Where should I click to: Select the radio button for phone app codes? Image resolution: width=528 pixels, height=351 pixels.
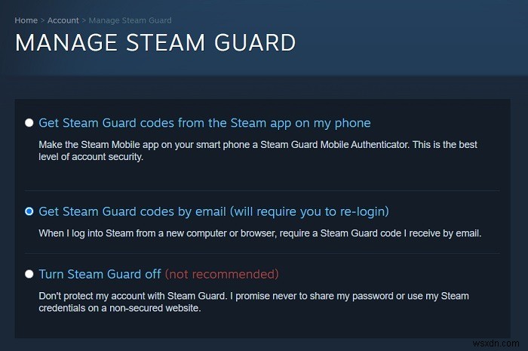pyautogui.click(x=29, y=123)
